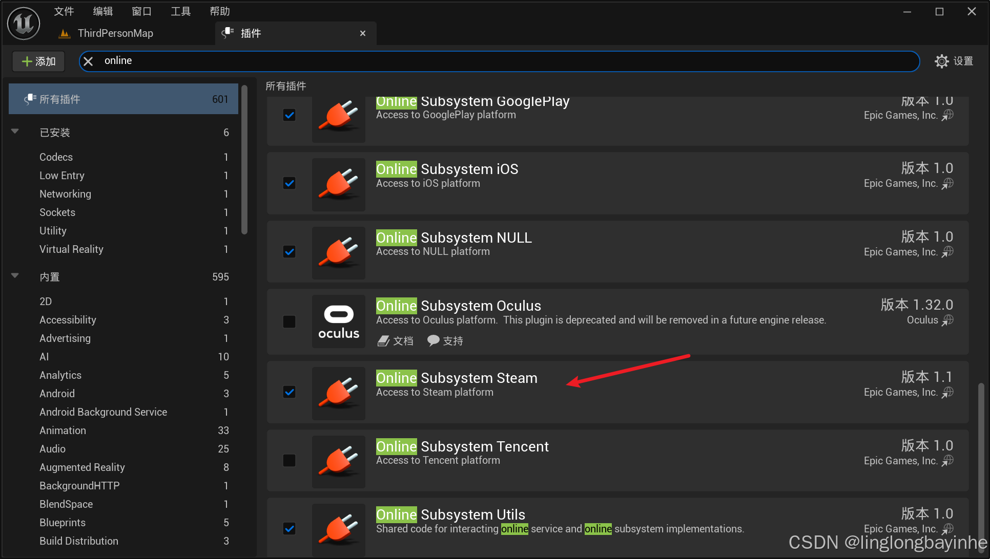Click globe icon next to Oculus vendor

(x=948, y=320)
